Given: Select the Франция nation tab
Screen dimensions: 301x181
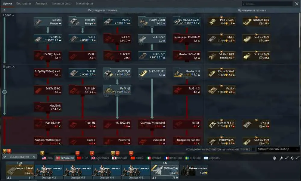Looking at the screenshot, I should [x=173, y=158].
